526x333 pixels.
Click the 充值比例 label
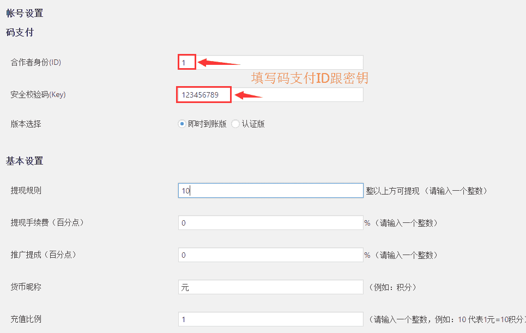pyautogui.click(x=26, y=319)
